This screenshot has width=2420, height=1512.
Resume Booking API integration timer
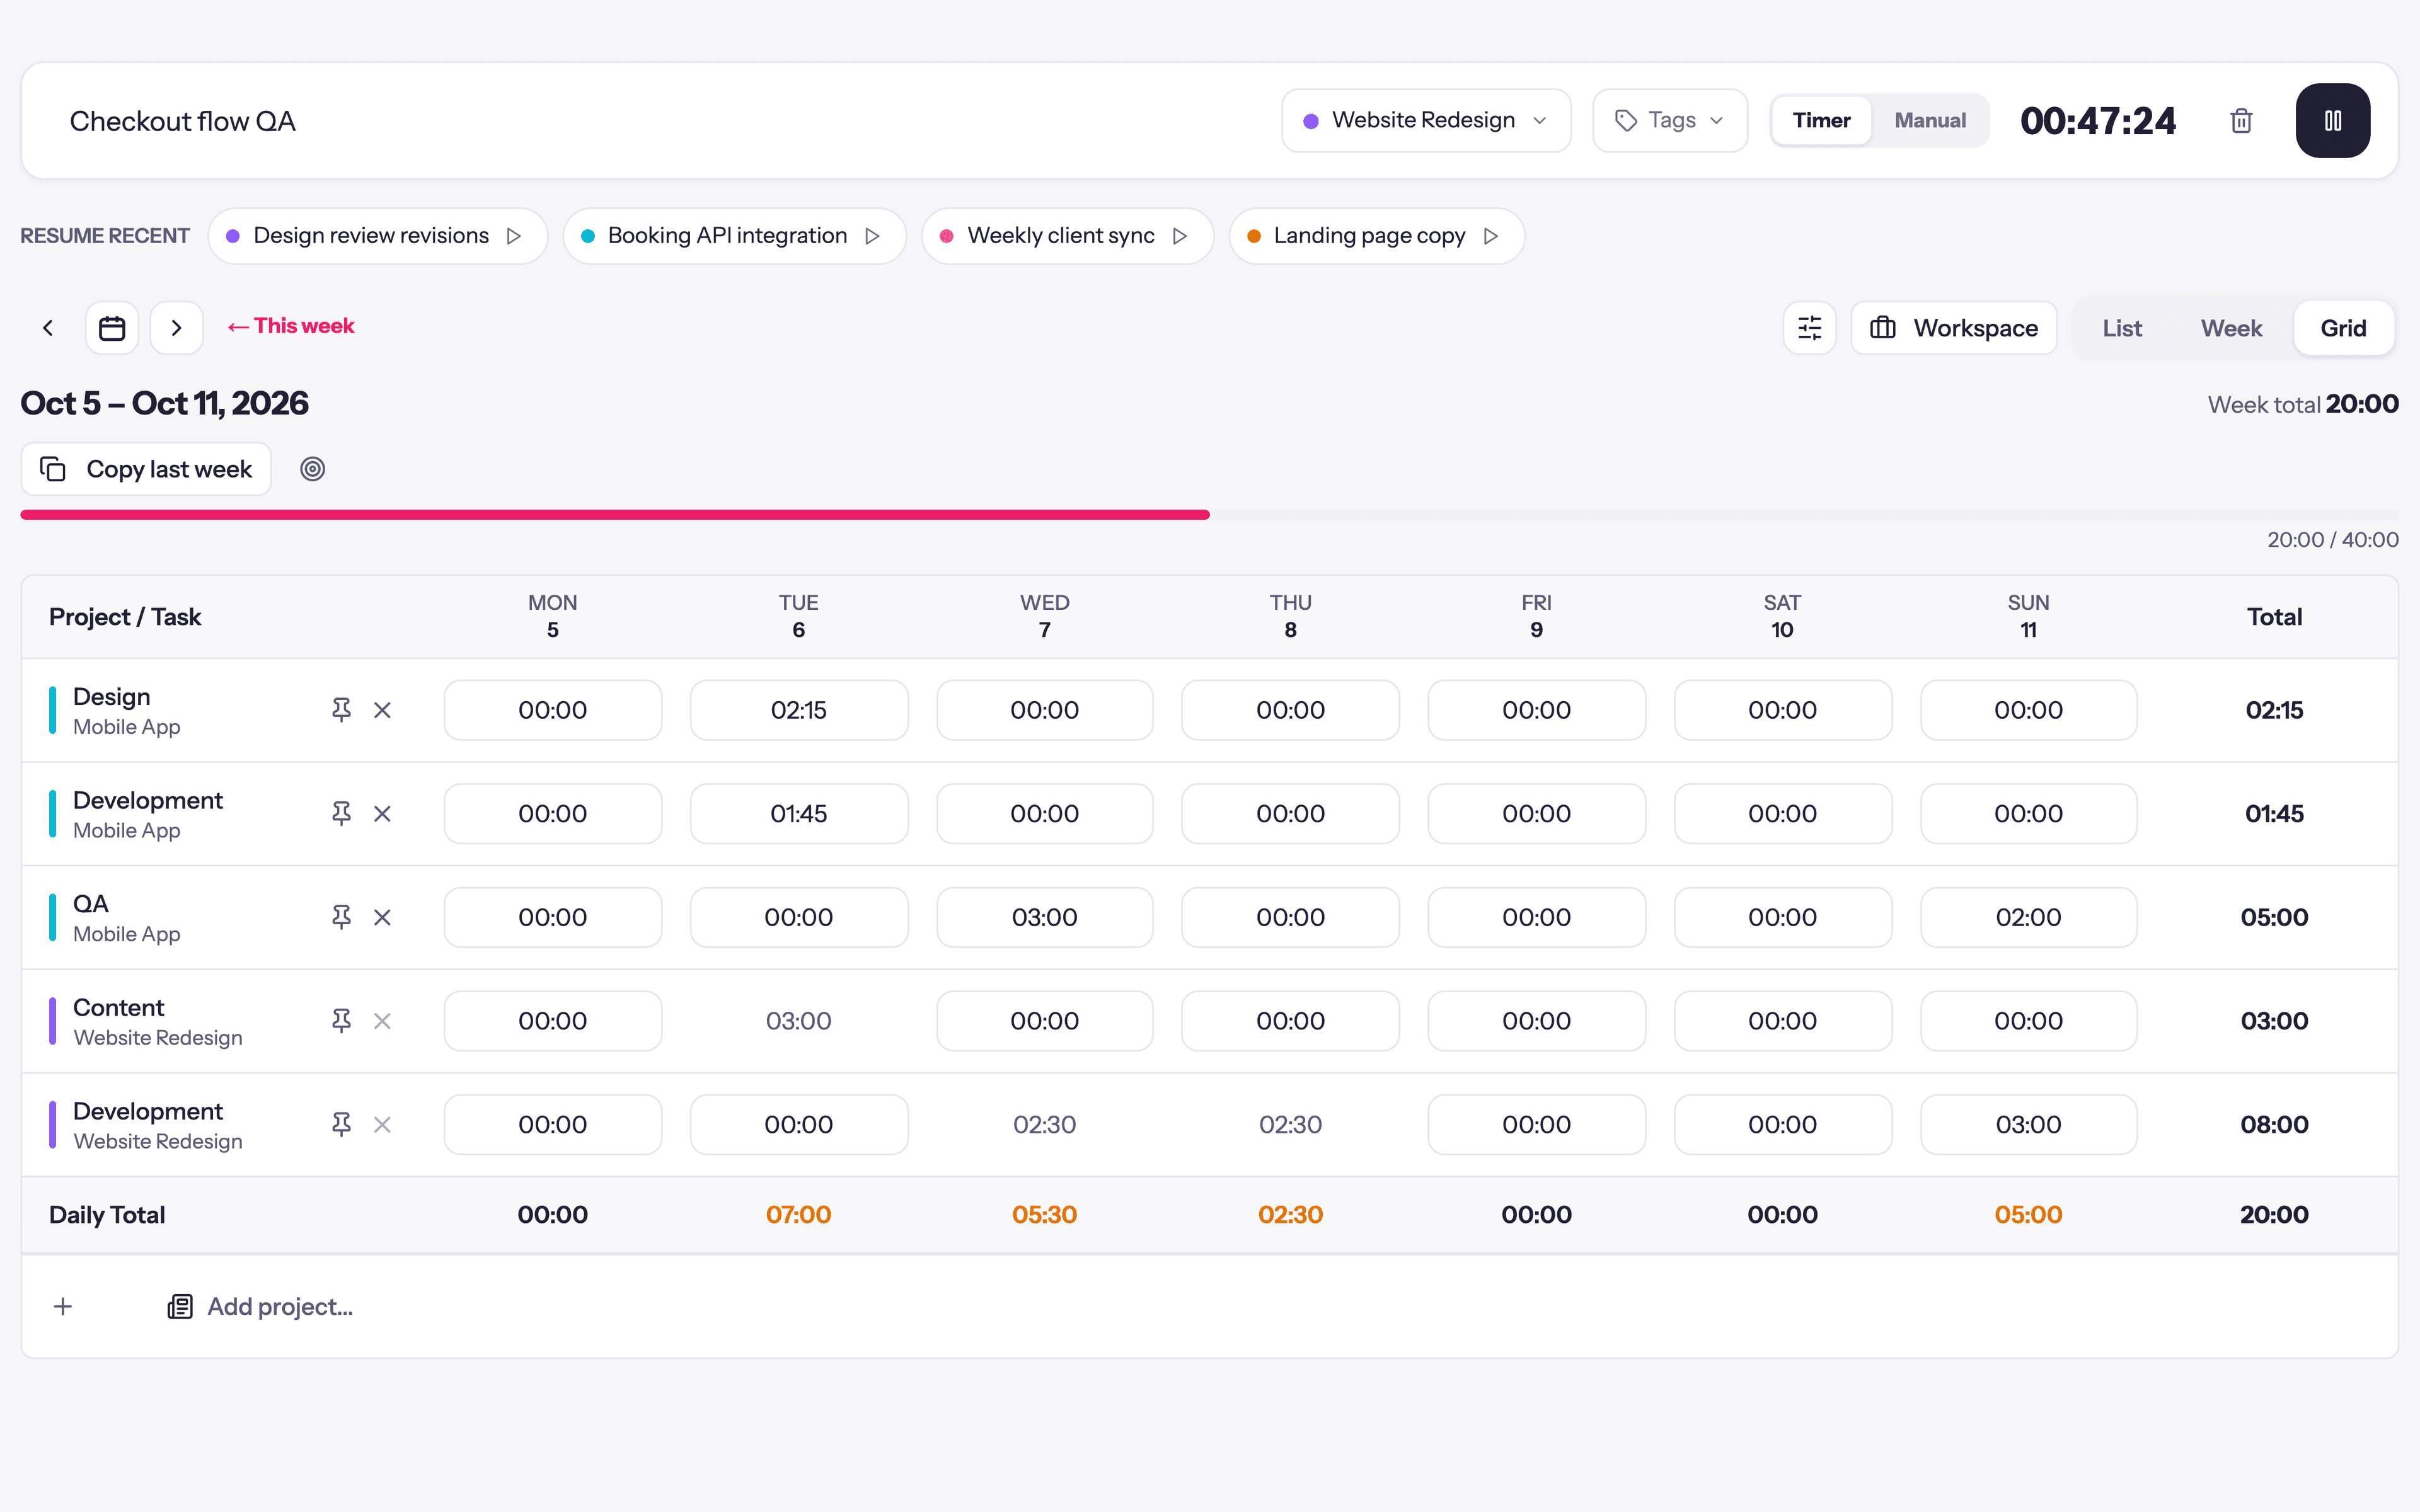(734, 236)
